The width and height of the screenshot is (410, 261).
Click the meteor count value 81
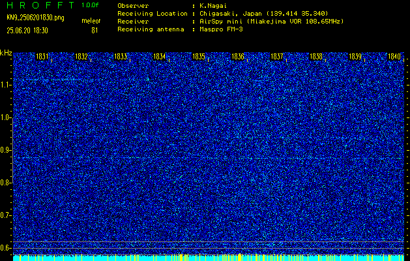click(95, 31)
